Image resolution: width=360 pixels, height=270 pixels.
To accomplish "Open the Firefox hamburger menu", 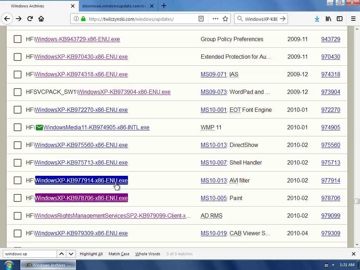I will [353, 19].
